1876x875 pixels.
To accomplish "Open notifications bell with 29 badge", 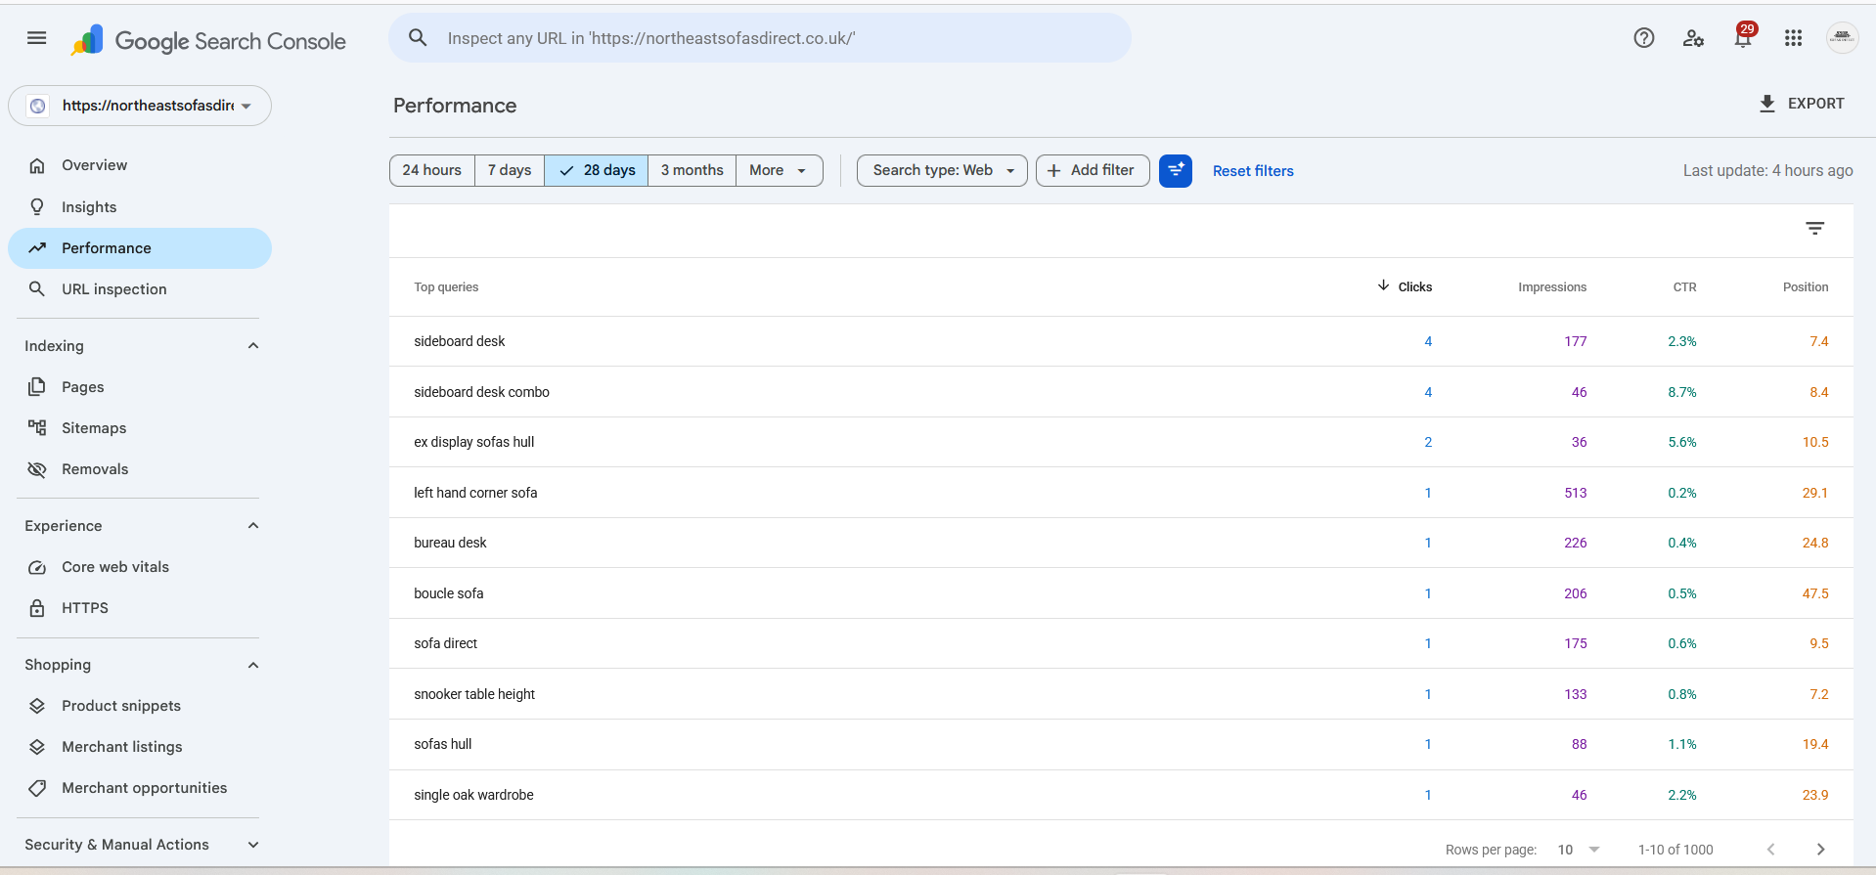I will [1743, 37].
